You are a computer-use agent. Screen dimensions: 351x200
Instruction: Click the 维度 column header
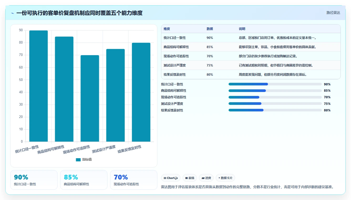tap(167, 29)
